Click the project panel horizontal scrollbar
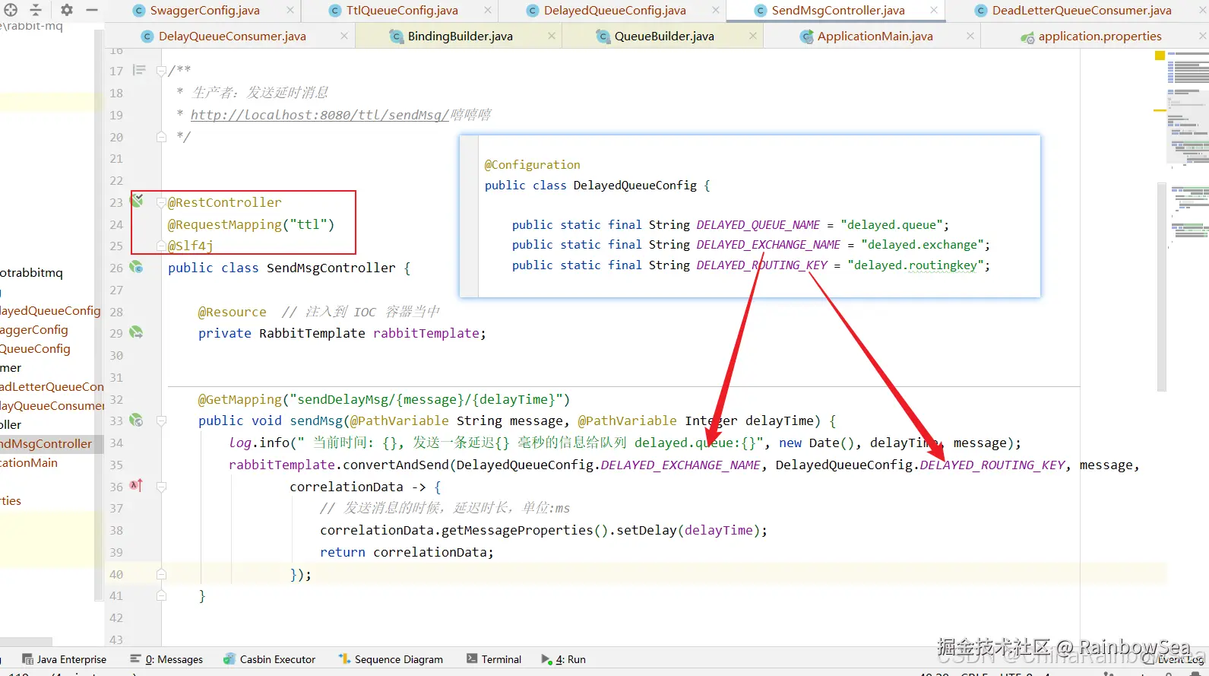This screenshot has width=1209, height=676. (x=26, y=642)
